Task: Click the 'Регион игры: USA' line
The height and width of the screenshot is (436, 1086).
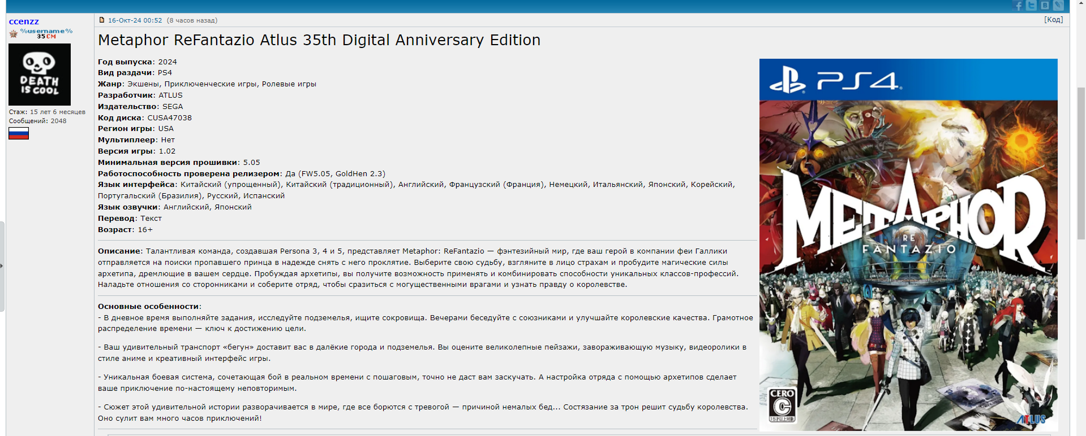Action: tap(136, 129)
